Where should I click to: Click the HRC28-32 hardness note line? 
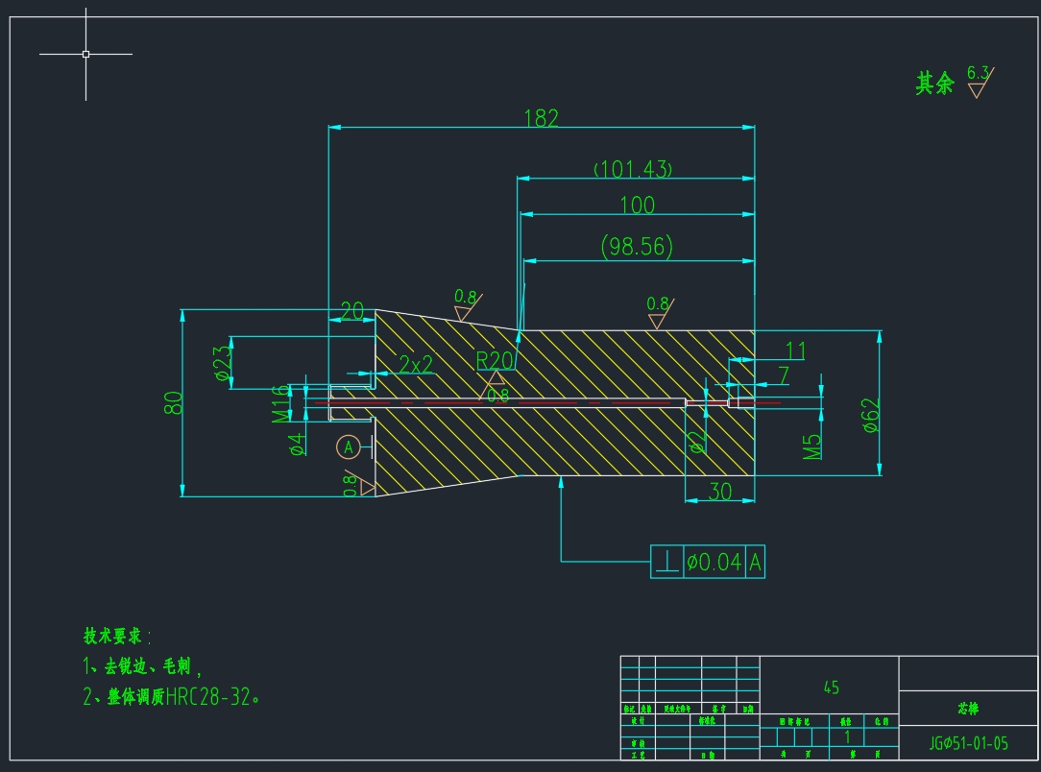(x=171, y=696)
